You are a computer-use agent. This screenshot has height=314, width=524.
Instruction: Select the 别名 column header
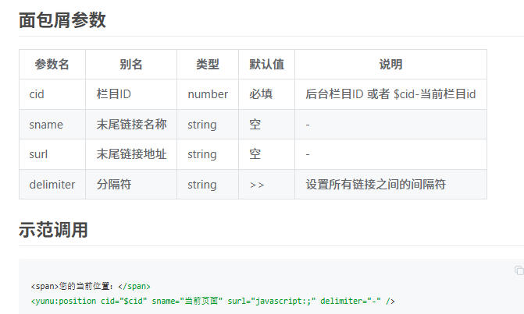[x=130, y=65]
